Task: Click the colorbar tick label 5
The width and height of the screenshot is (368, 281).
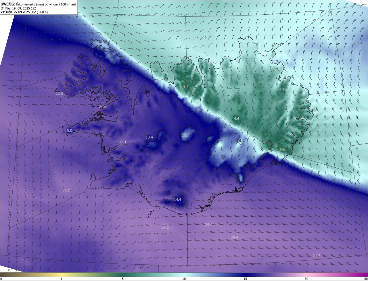Action: [123, 279]
